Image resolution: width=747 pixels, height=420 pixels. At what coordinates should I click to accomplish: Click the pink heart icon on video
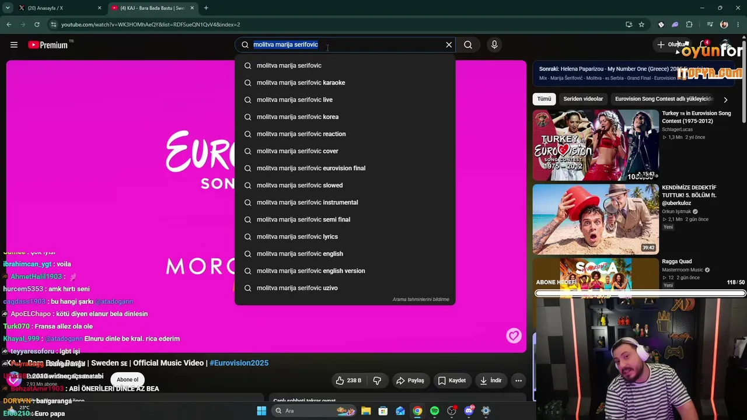coord(514,335)
